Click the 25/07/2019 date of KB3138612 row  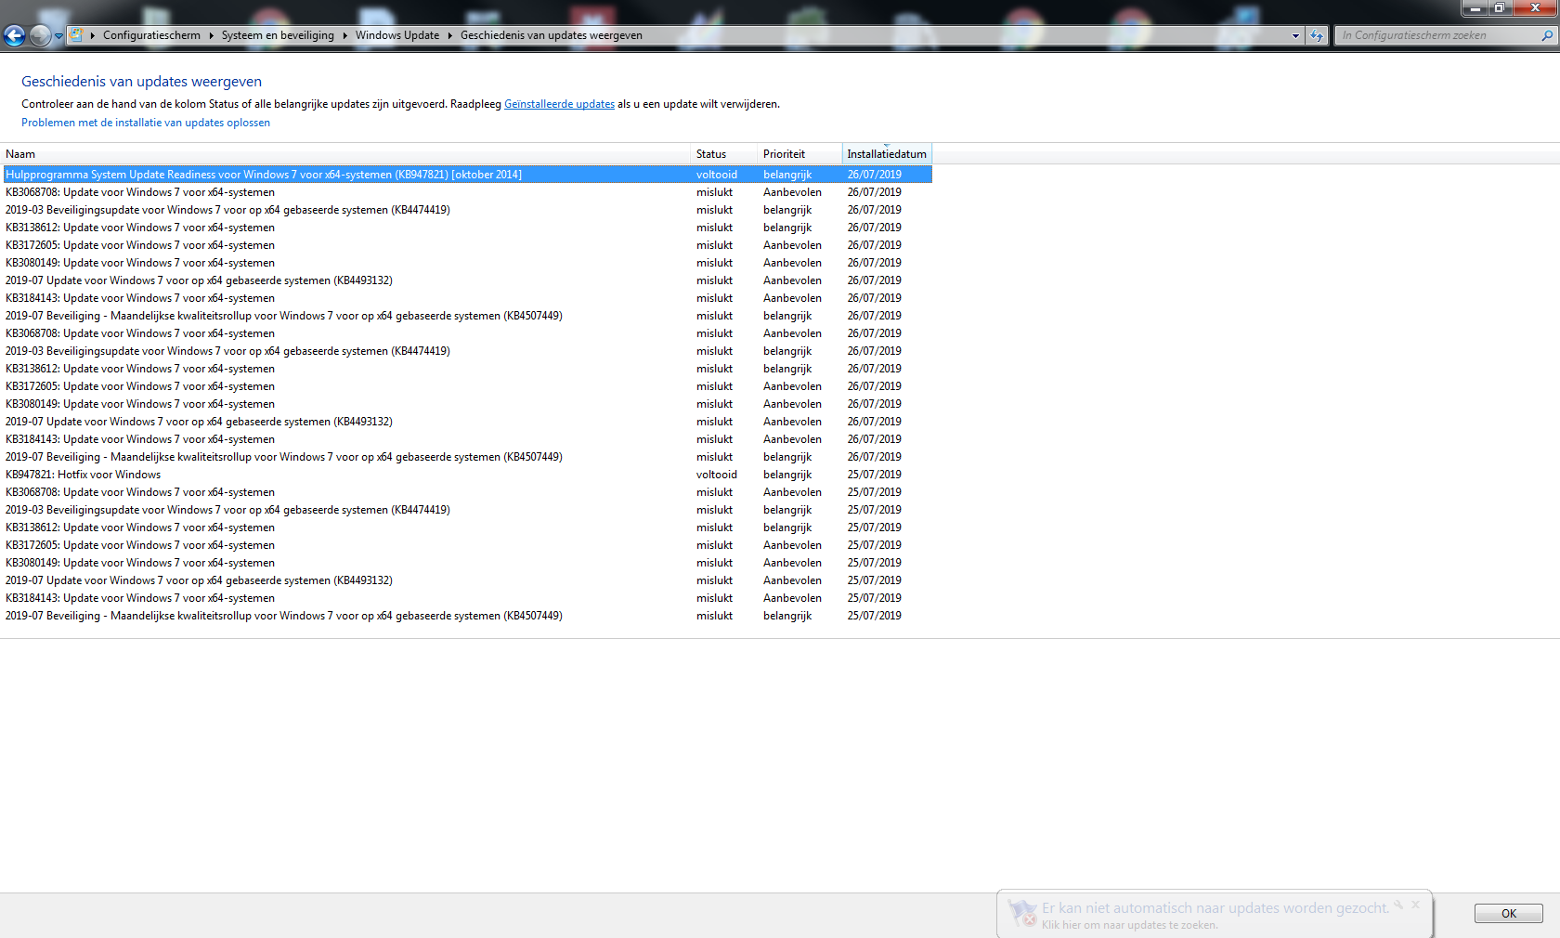(874, 528)
